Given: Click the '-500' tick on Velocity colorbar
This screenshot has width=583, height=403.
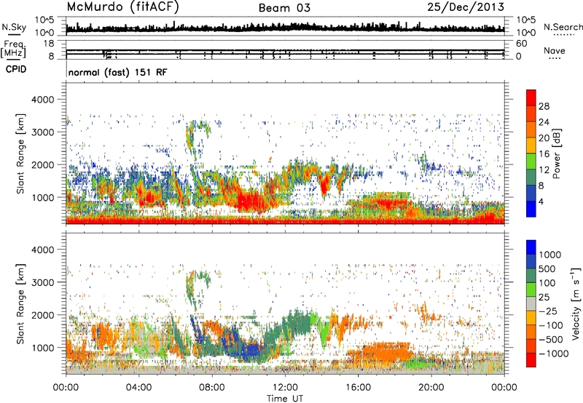Looking at the screenshot, I should (551, 340).
